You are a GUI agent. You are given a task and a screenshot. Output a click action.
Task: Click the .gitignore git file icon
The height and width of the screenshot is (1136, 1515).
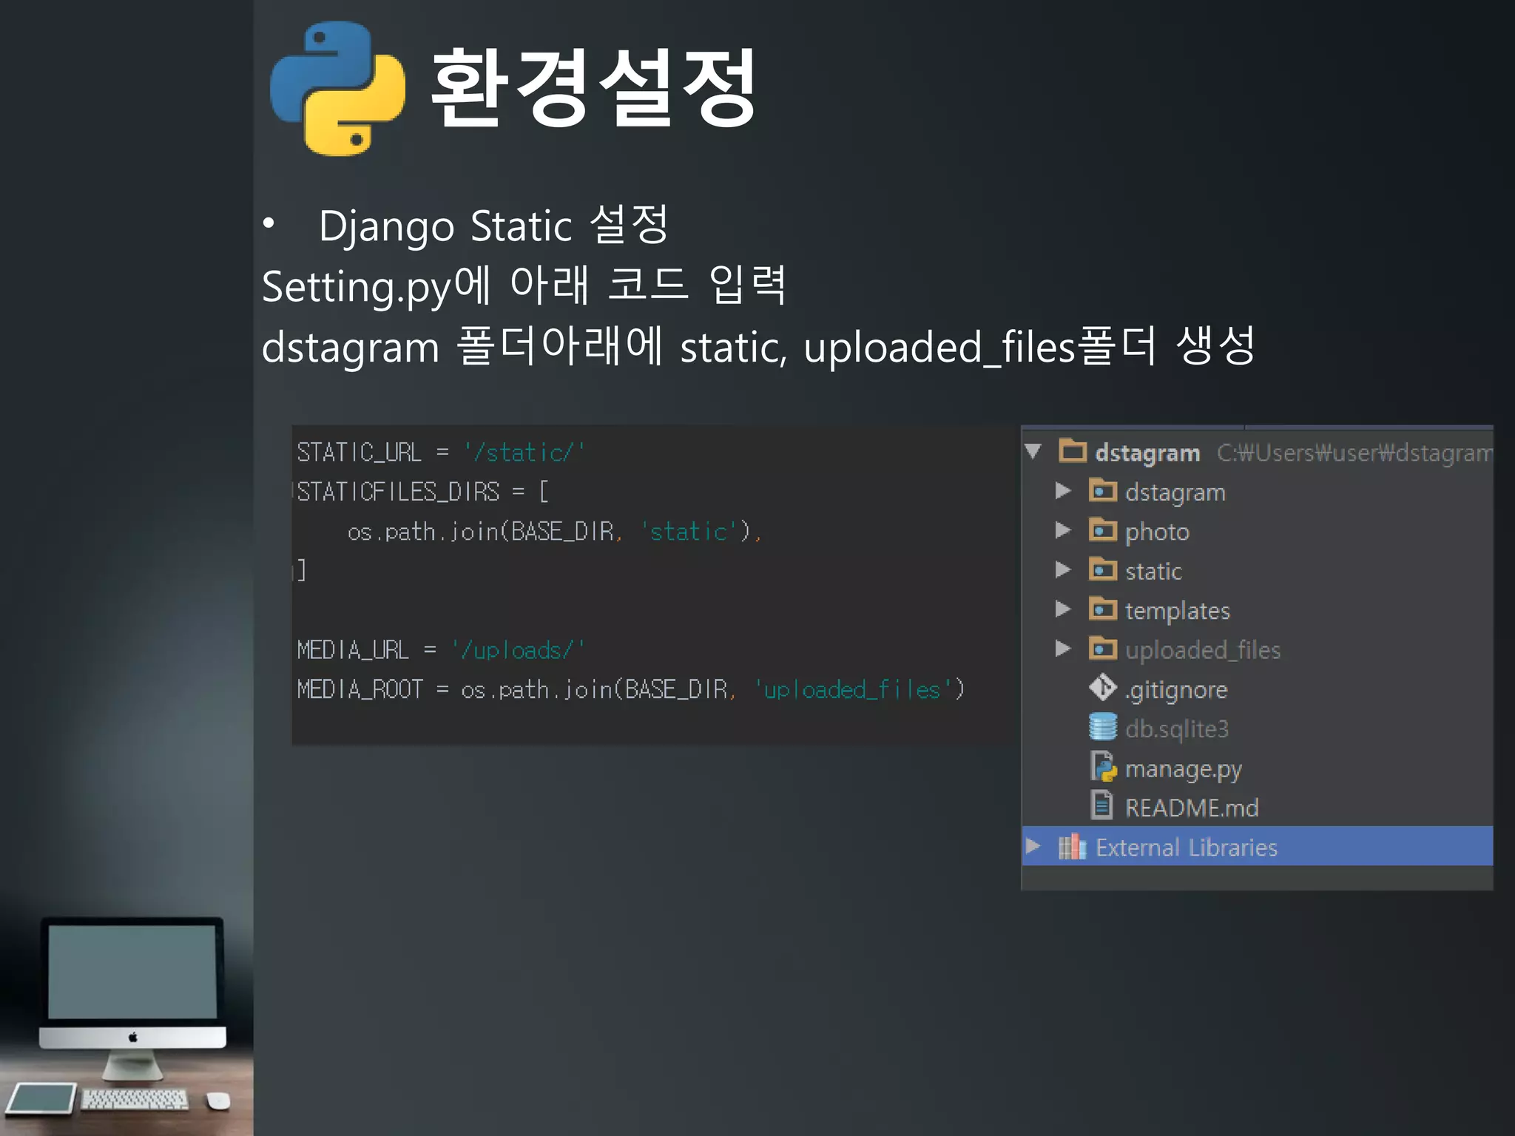pos(1103,687)
